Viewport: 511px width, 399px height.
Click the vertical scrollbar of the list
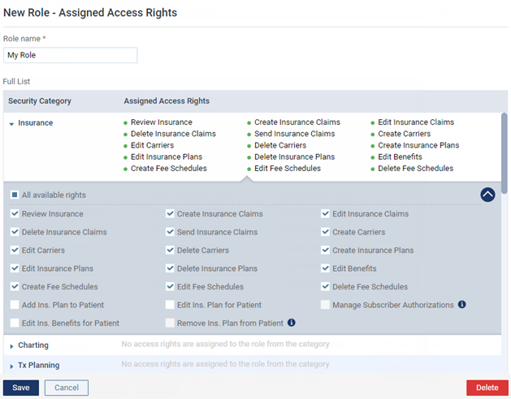(x=505, y=154)
